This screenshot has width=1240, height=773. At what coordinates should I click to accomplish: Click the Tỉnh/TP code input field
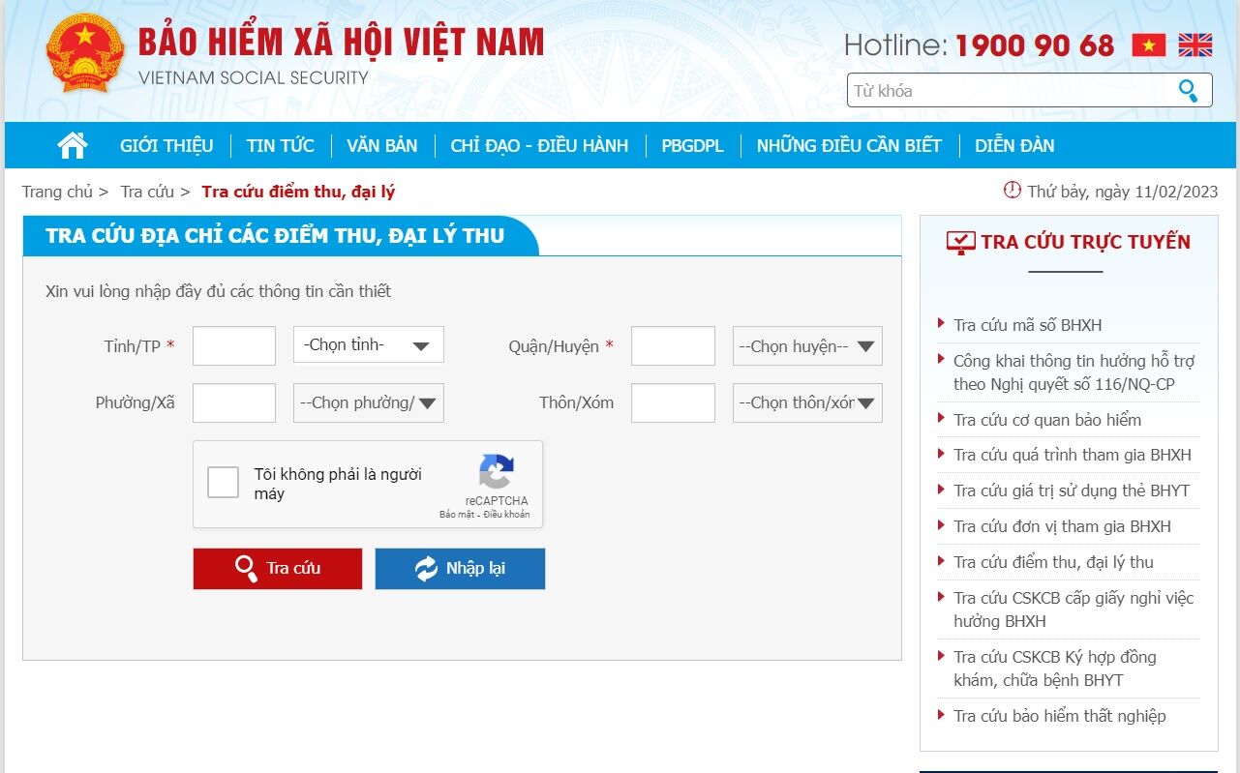coord(234,346)
